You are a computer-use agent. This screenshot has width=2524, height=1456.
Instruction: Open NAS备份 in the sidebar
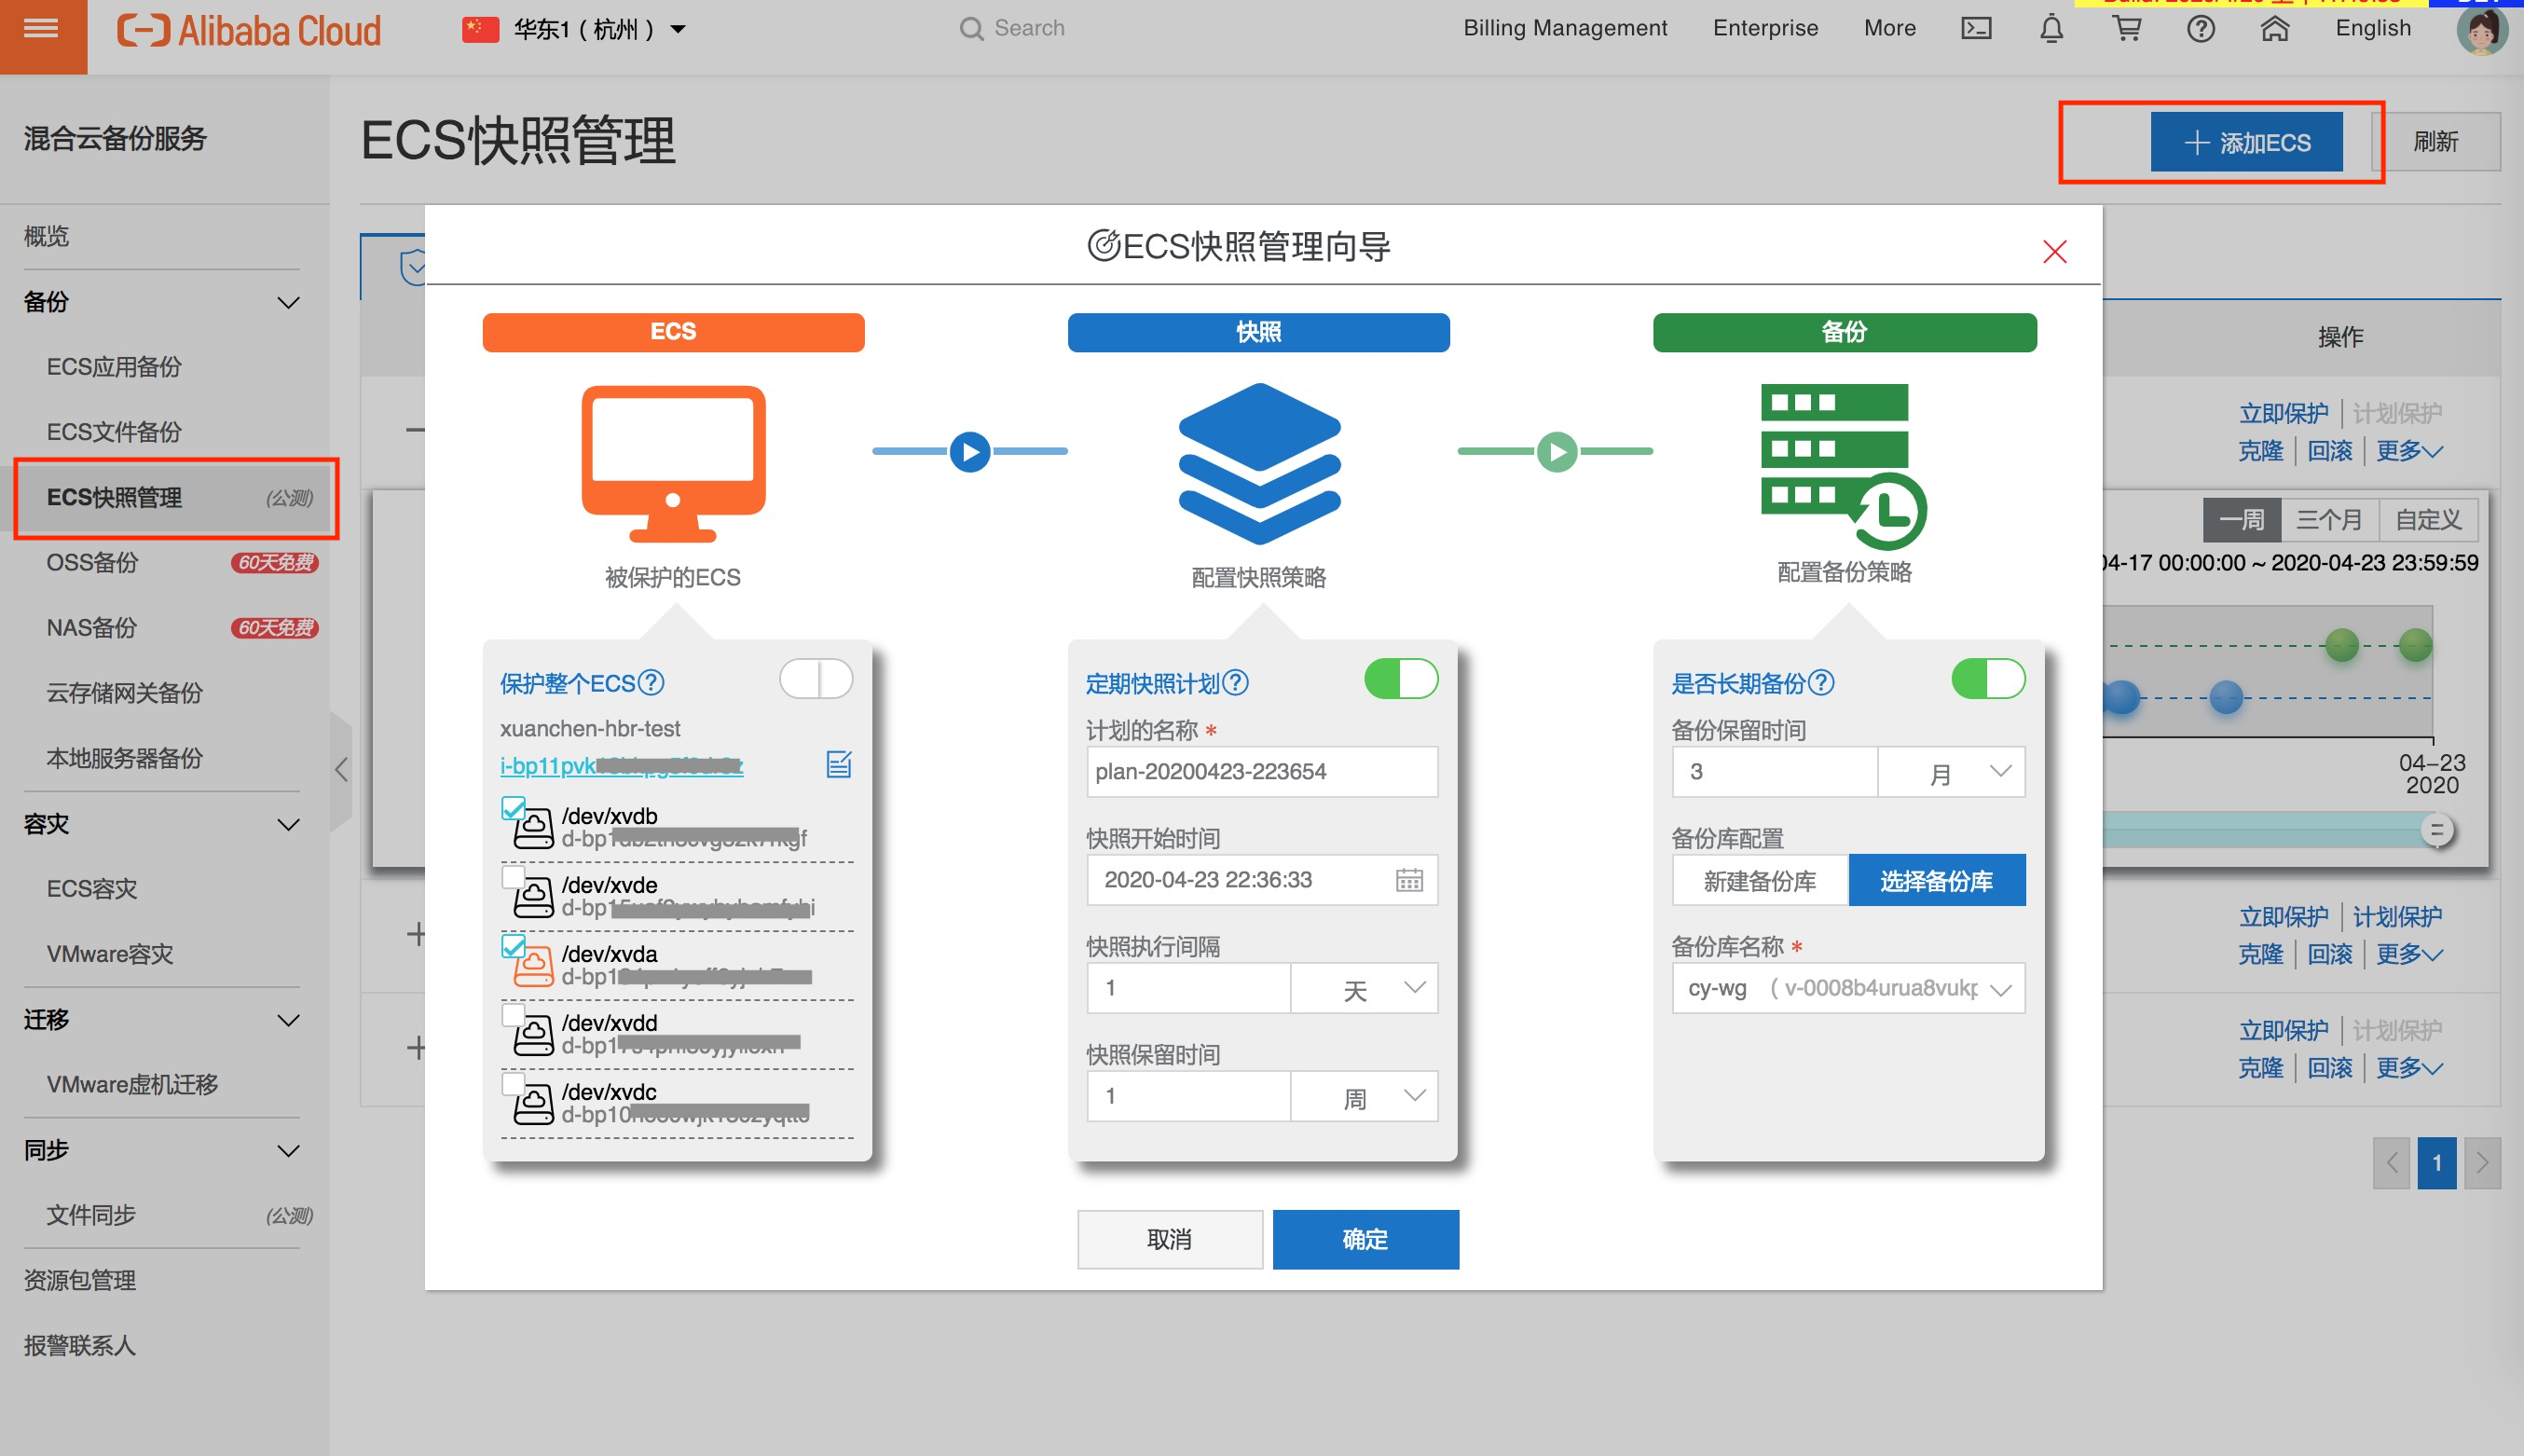tap(91, 628)
